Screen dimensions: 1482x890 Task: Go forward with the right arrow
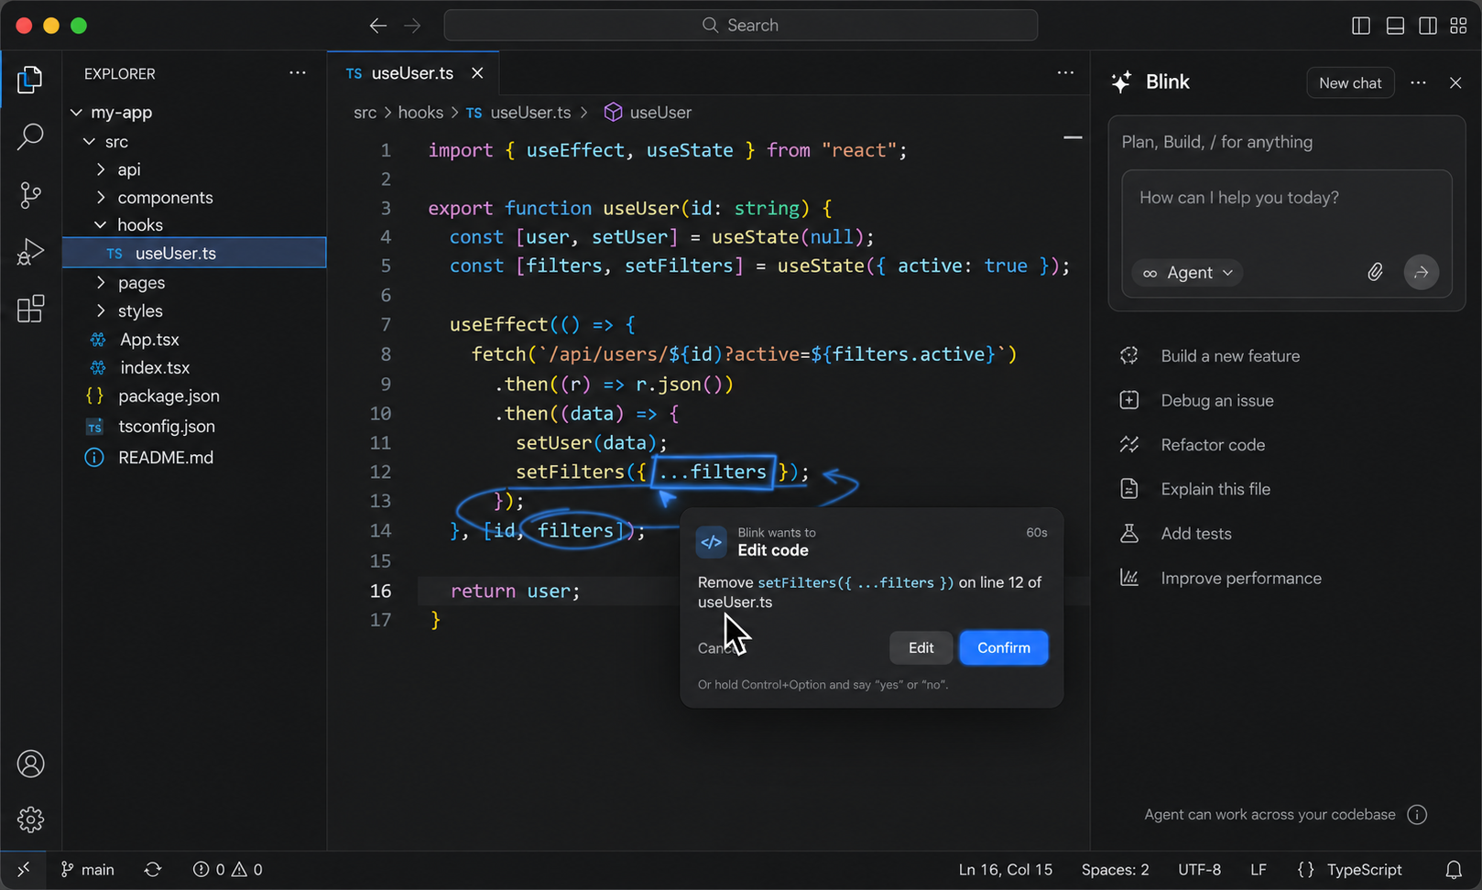pyautogui.click(x=412, y=26)
